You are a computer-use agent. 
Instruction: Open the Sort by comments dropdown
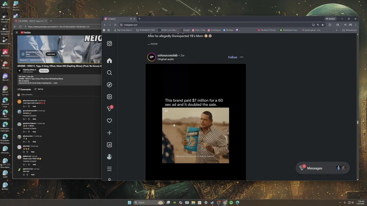[x=39, y=89]
